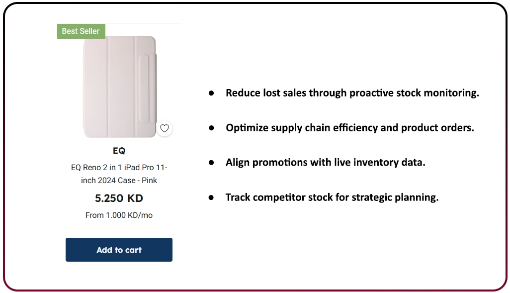Click the stock monitoring bullet text
Screen dimensions: 510x293
click(352, 93)
